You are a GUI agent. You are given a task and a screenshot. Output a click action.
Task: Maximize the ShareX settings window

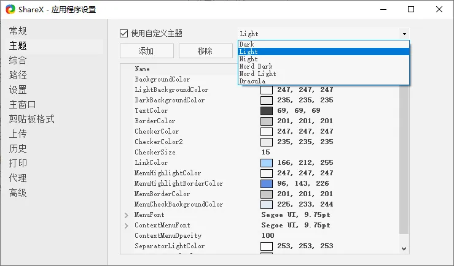(x=411, y=9)
